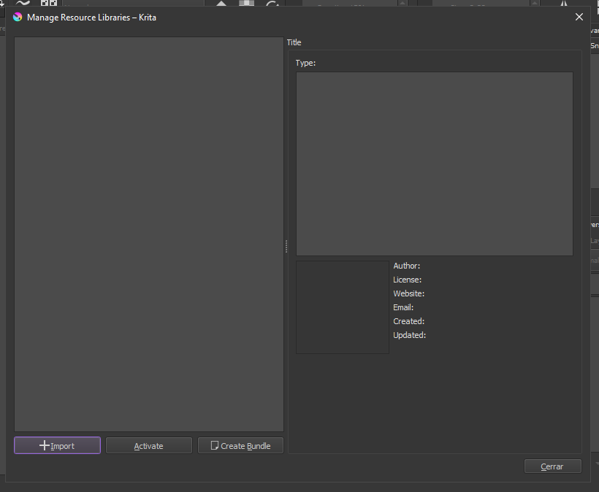Click the bundle description text area
The width and height of the screenshot is (599, 492).
[434, 164]
